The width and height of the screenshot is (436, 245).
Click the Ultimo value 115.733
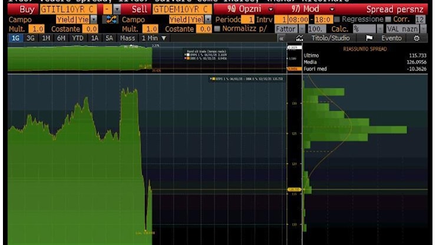tap(418, 55)
